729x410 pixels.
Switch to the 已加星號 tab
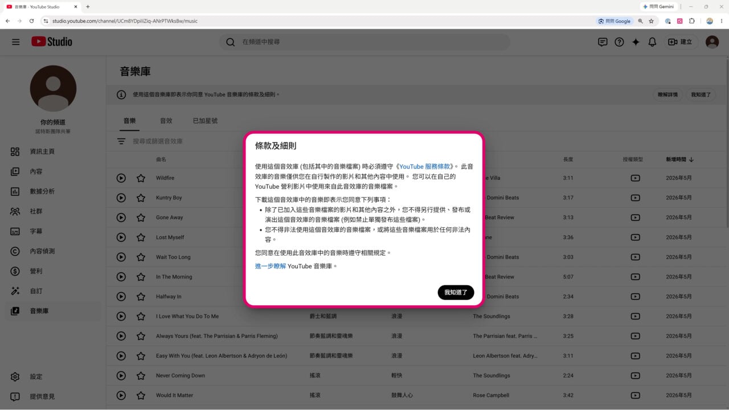205,121
